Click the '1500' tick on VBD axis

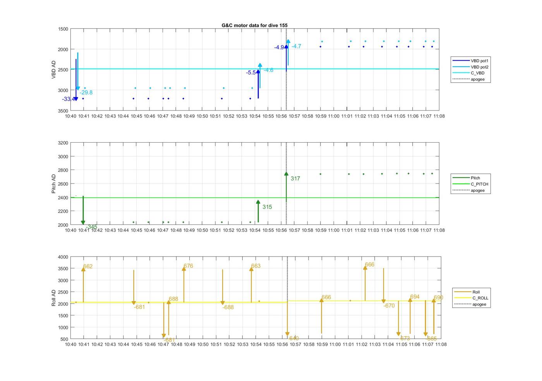[63, 29]
